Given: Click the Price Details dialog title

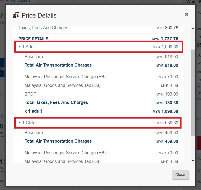Looking at the screenshot, I should (39, 15).
